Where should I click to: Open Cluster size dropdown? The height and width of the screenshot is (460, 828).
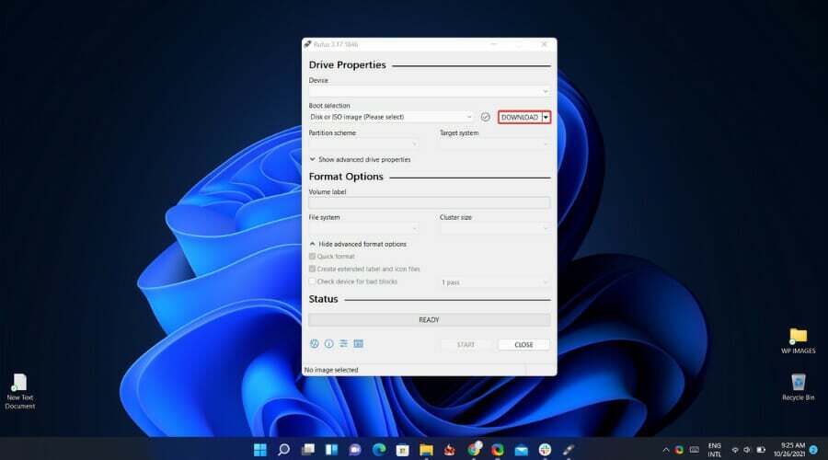[x=495, y=228]
